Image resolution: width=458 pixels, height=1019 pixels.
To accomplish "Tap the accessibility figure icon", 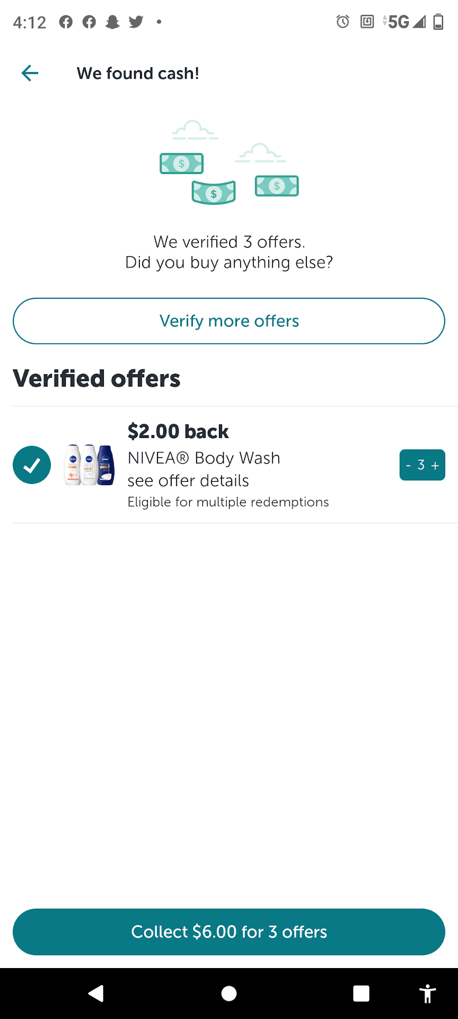I will [x=427, y=994].
